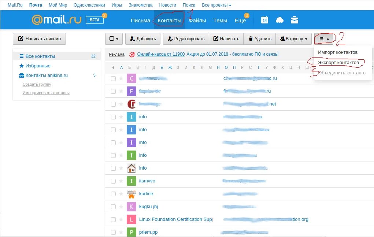Star the itsmvvo contact
Image resolution: width=374 pixels, height=237 pixels.
click(x=121, y=181)
